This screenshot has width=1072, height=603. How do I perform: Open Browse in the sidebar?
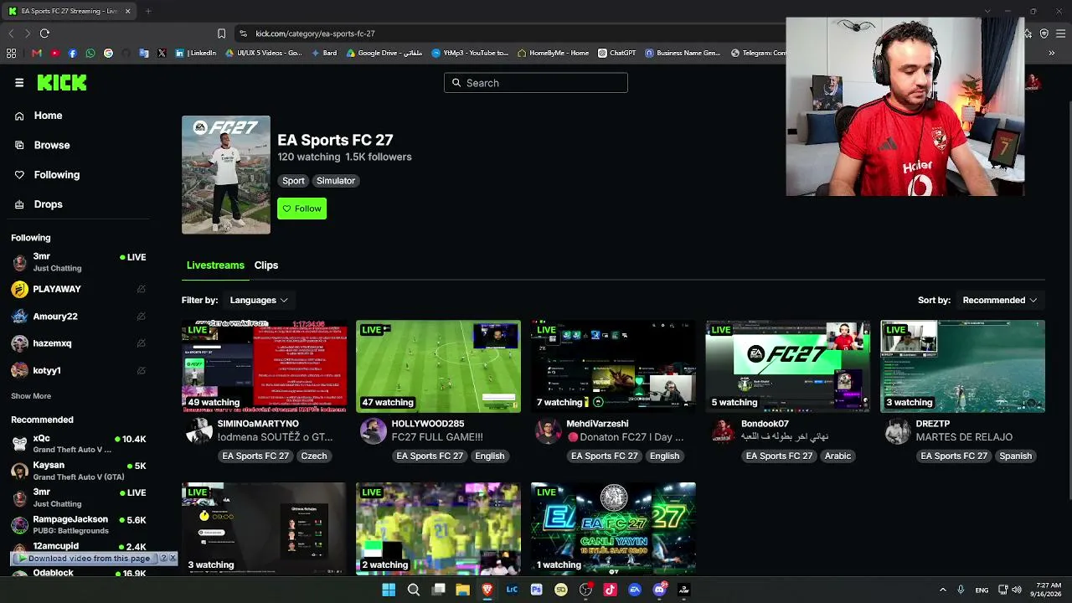[x=52, y=145]
